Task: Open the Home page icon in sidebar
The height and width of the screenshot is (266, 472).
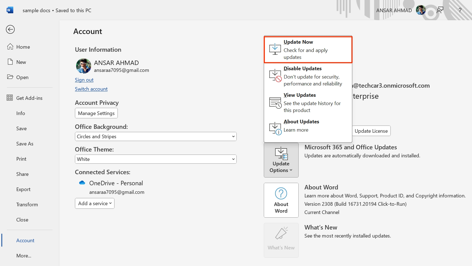Action: click(10, 47)
